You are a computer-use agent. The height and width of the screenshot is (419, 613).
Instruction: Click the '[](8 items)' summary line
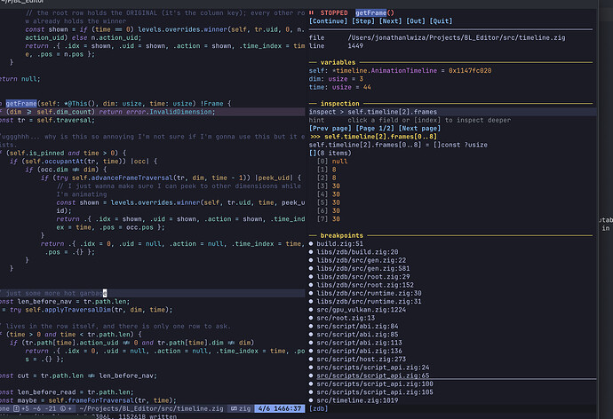coord(330,153)
